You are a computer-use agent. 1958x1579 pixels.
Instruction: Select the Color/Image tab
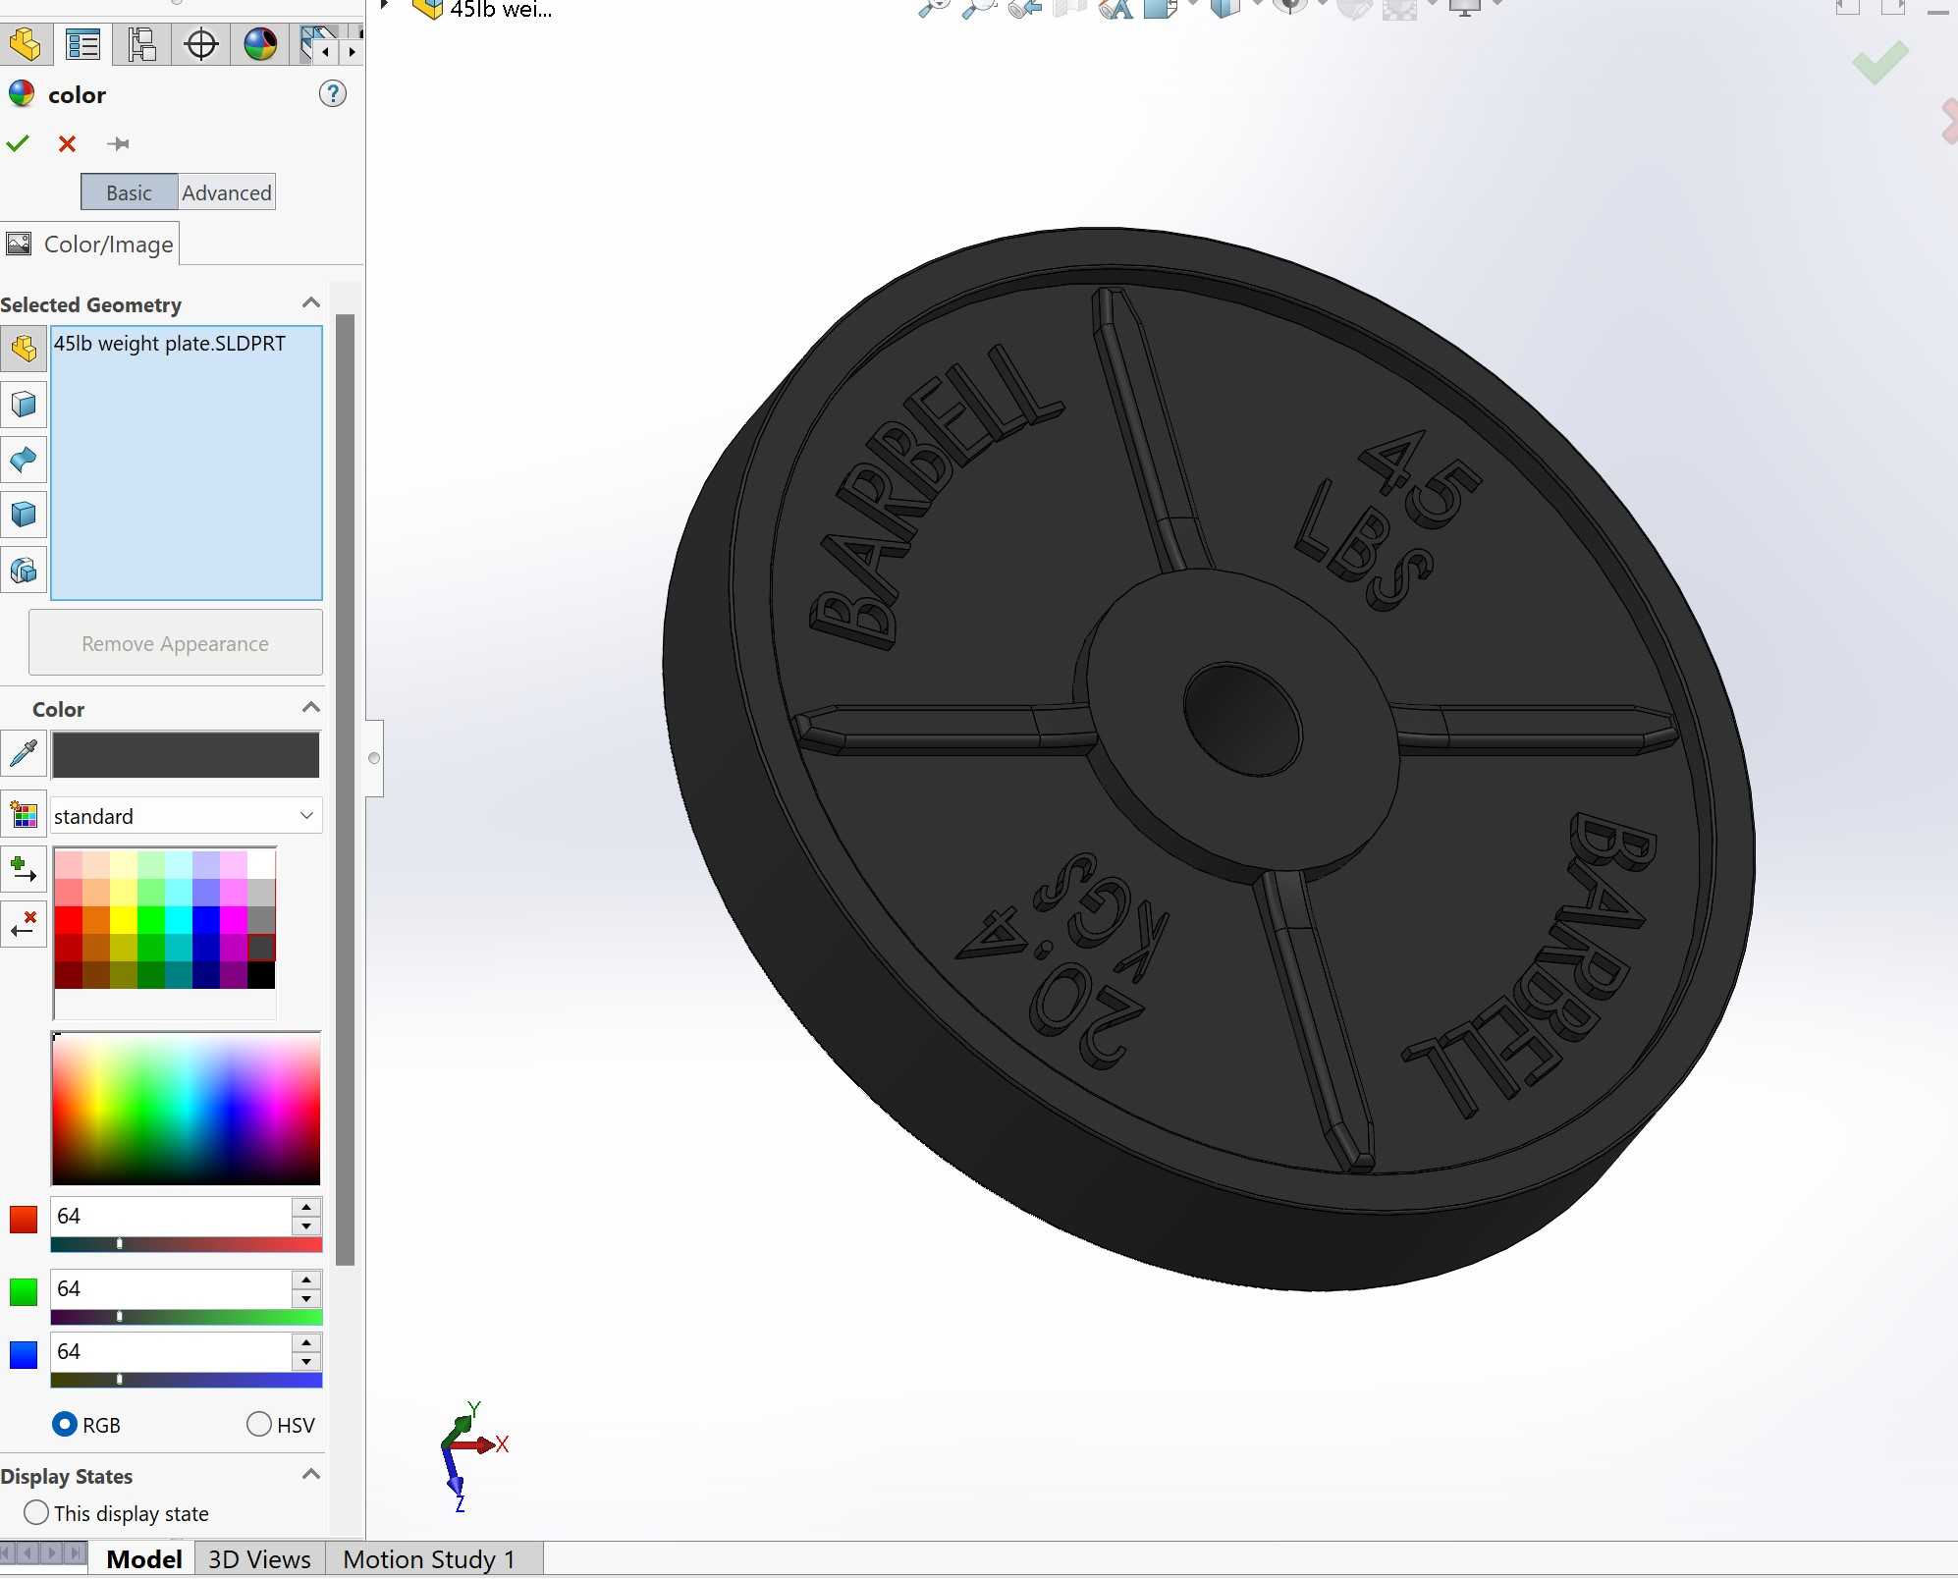pyautogui.click(x=90, y=245)
